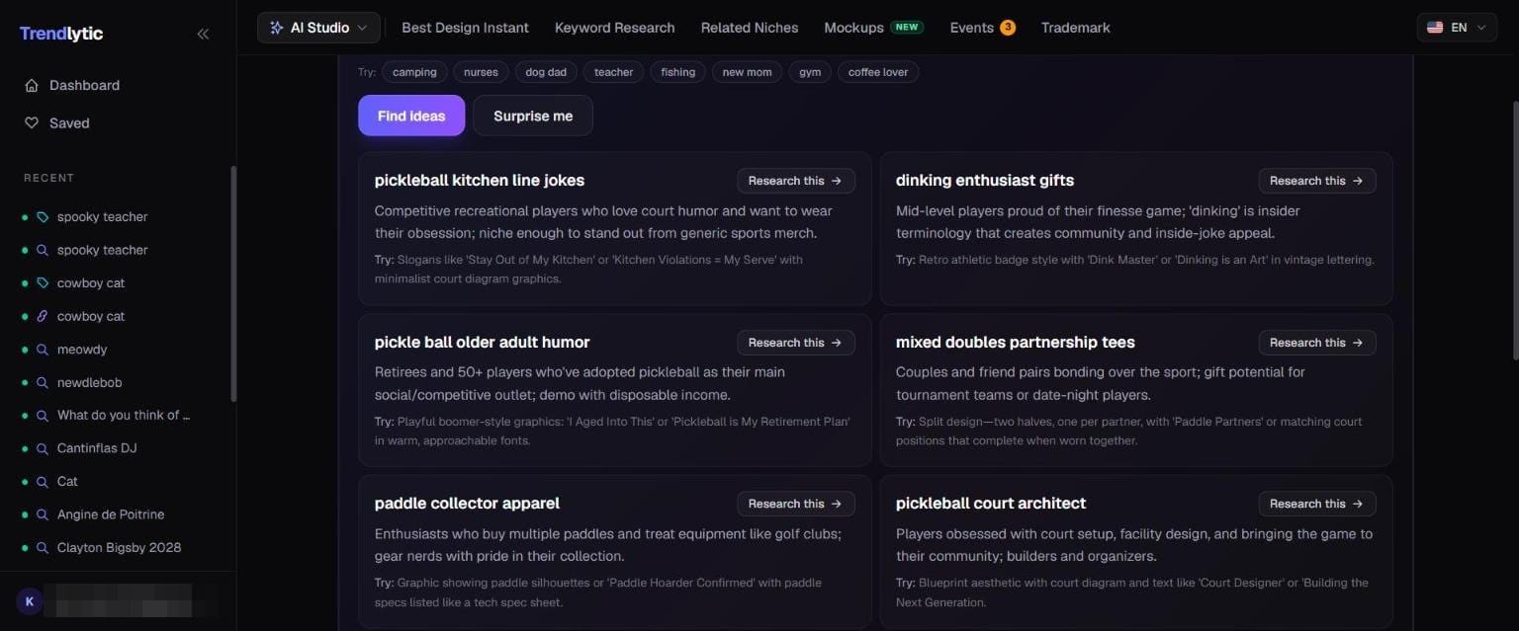
Task: Open the AI Studio dropdown
Action: tap(318, 28)
